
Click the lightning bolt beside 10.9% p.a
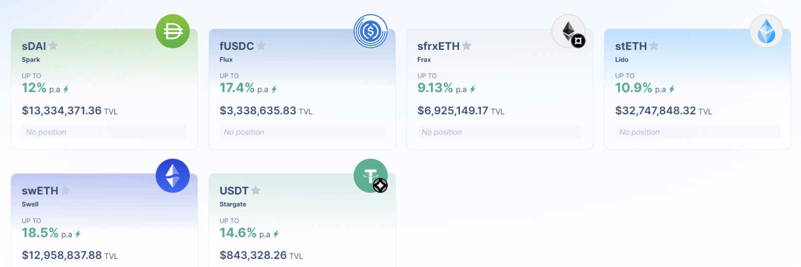point(672,89)
